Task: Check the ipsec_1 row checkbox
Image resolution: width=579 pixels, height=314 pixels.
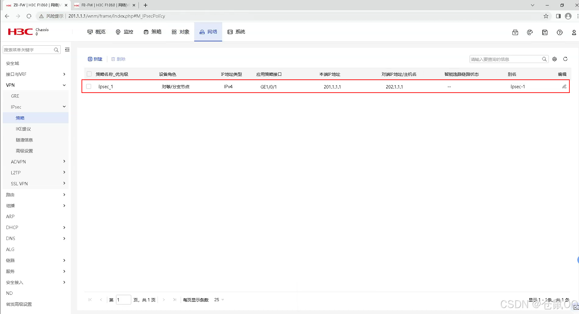Action: tap(88, 86)
